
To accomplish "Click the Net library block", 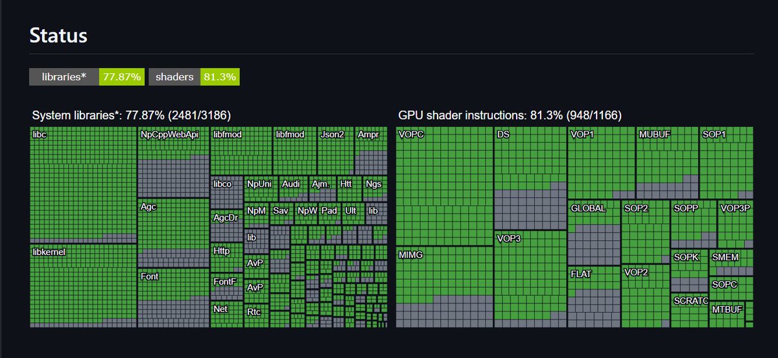I will (226, 315).
